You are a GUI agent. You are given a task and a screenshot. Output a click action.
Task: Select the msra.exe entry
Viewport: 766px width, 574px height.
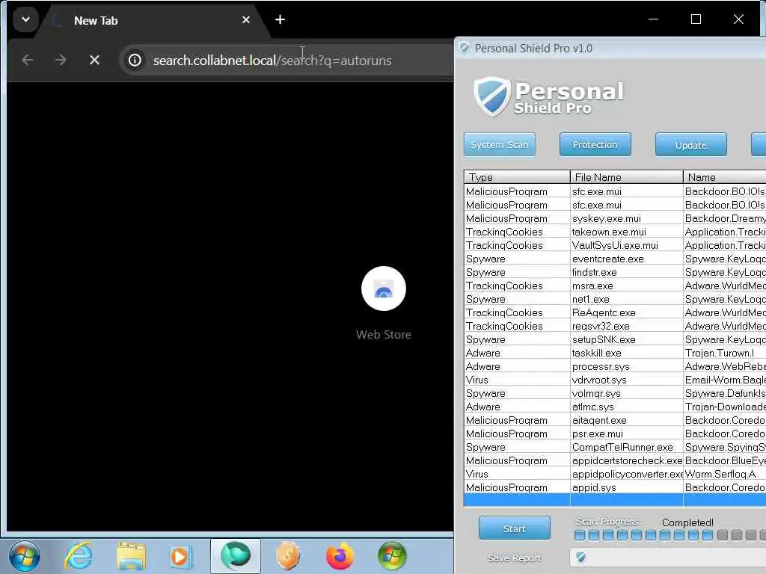pyautogui.click(x=615, y=286)
